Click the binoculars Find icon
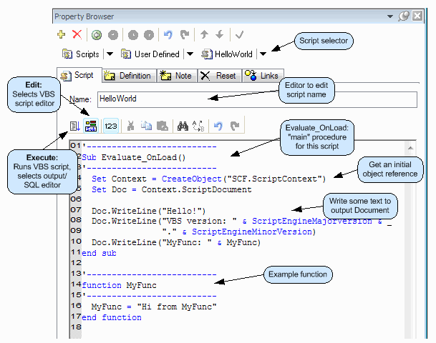Screen dimensions: 436x343 coord(183,126)
